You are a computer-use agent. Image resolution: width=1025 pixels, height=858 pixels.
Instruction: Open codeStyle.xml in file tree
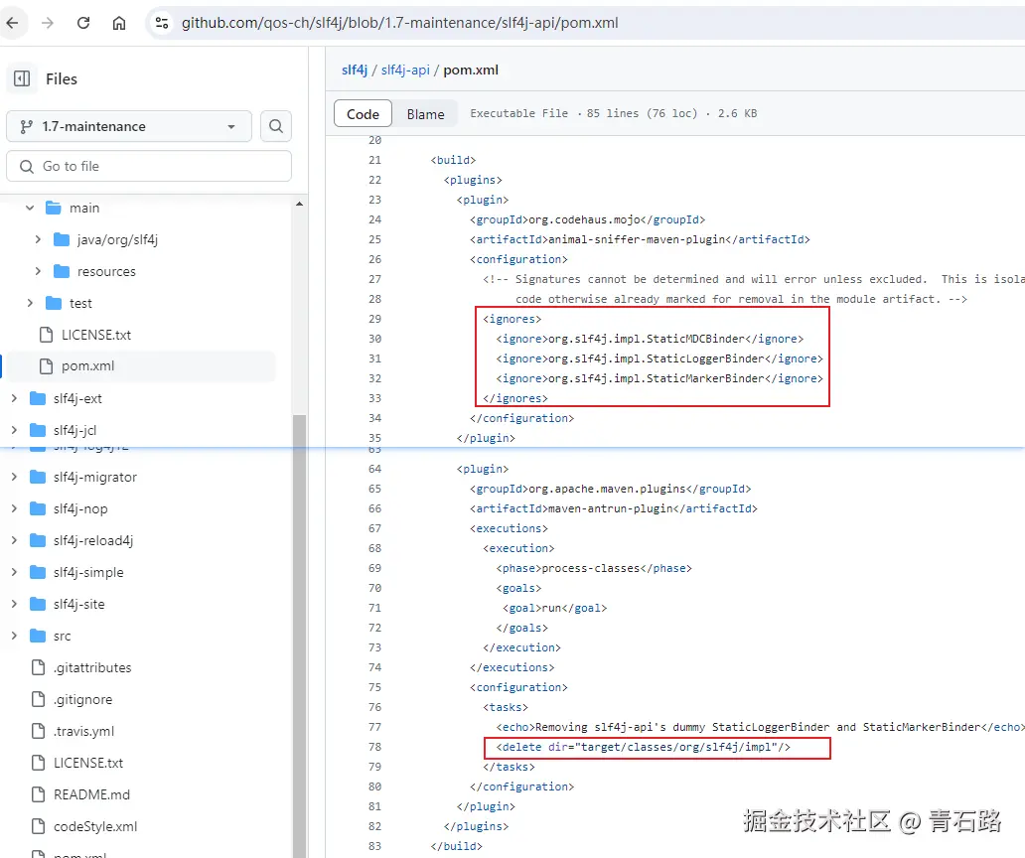(95, 826)
